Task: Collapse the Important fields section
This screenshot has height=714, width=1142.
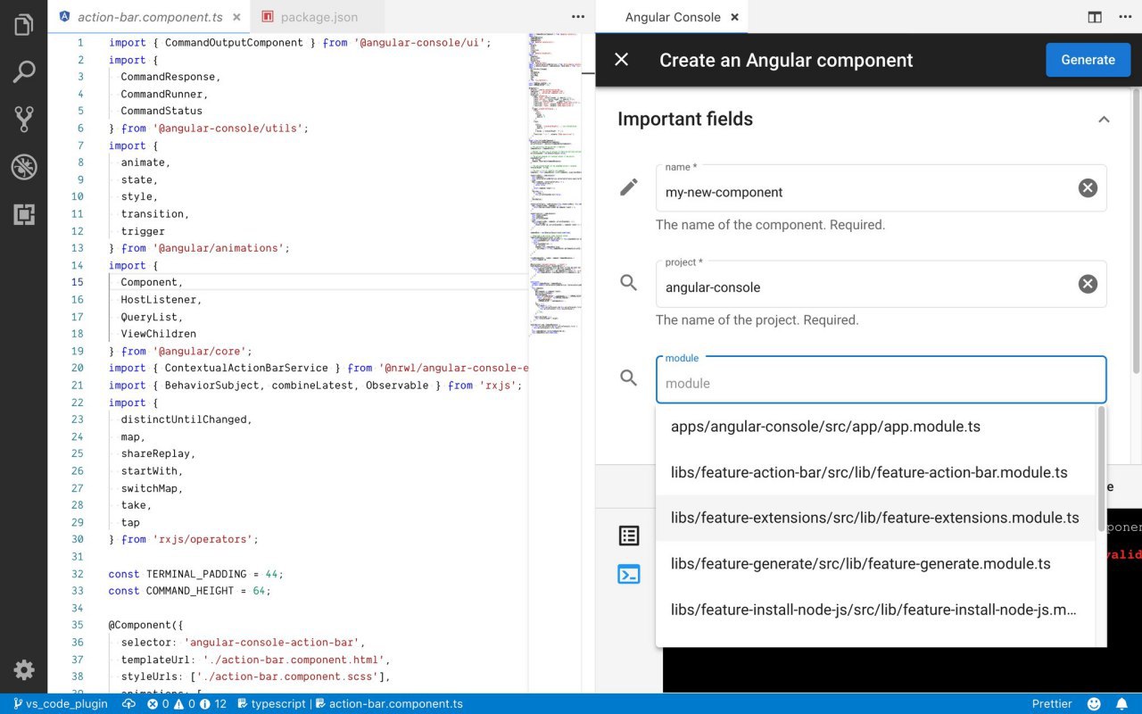Action: tap(1104, 120)
